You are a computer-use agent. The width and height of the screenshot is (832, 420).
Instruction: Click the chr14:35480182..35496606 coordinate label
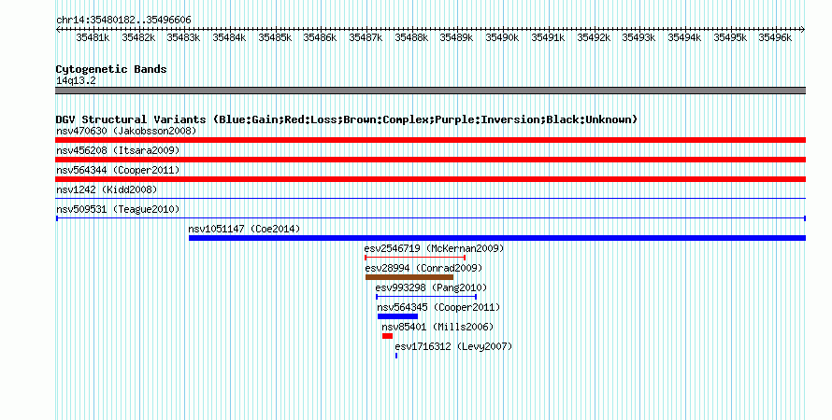123,20
